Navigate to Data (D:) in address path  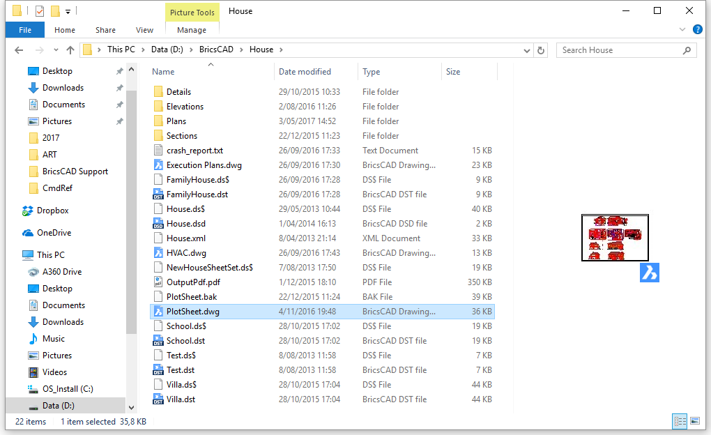click(167, 49)
